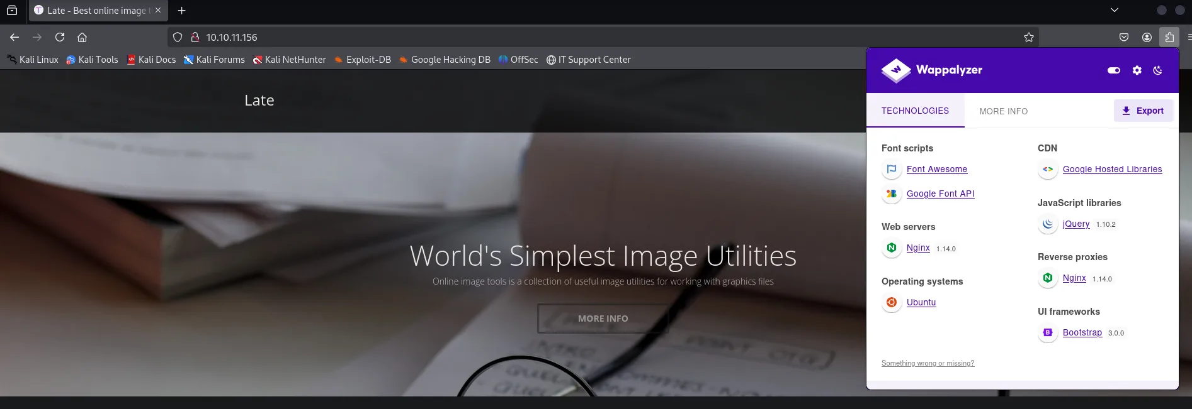Switch to the MORE INFO tab
The width and height of the screenshot is (1192, 409).
click(1003, 111)
